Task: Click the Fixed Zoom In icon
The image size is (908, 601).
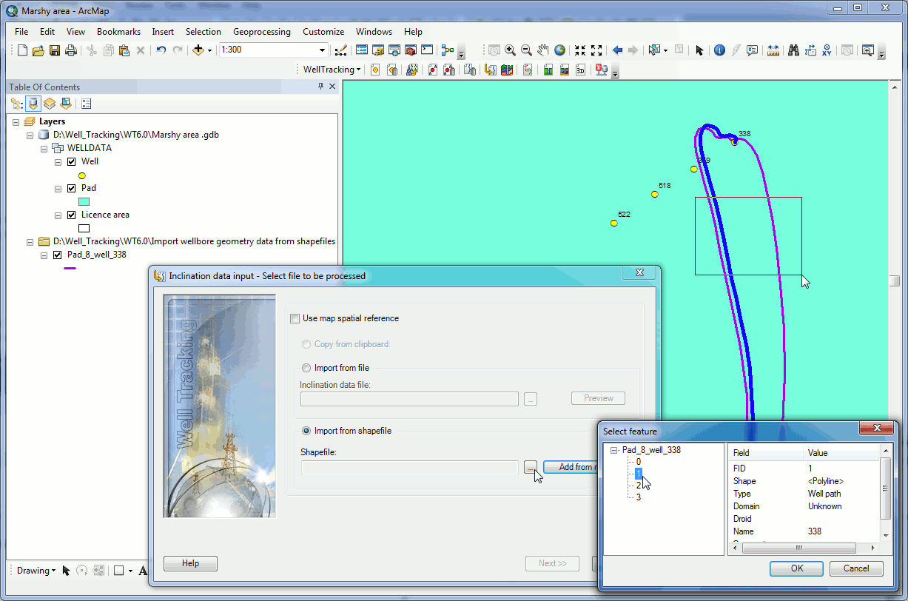Action: point(580,50)
